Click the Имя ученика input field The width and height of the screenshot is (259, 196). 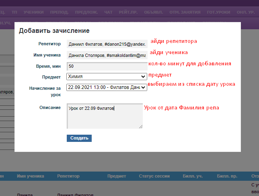(107, 55)
